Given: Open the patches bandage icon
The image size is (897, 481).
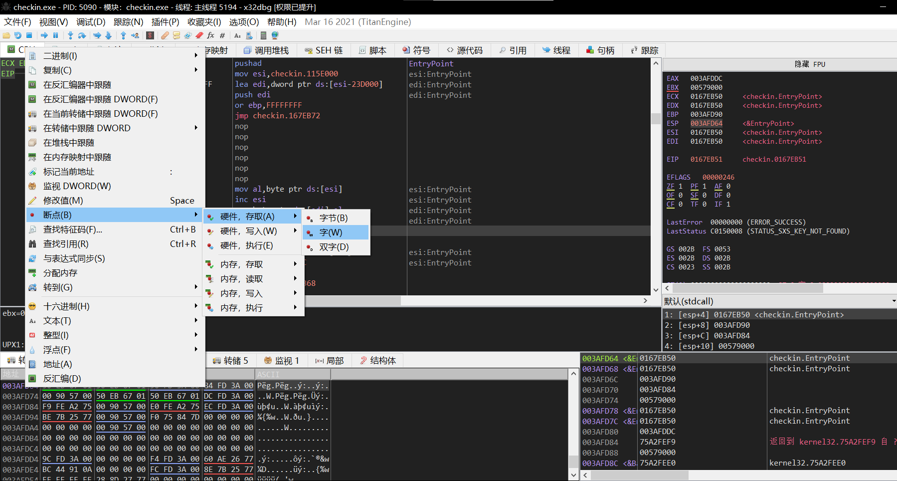Looking at the screenshot, I should (x=165, y=35).
